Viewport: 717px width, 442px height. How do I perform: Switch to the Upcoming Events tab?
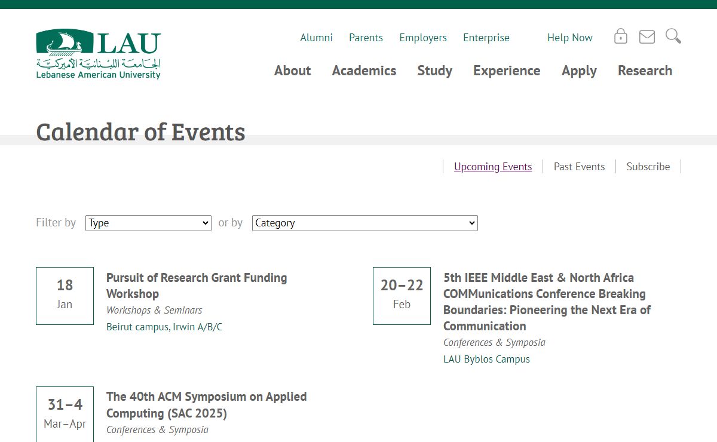493,167
